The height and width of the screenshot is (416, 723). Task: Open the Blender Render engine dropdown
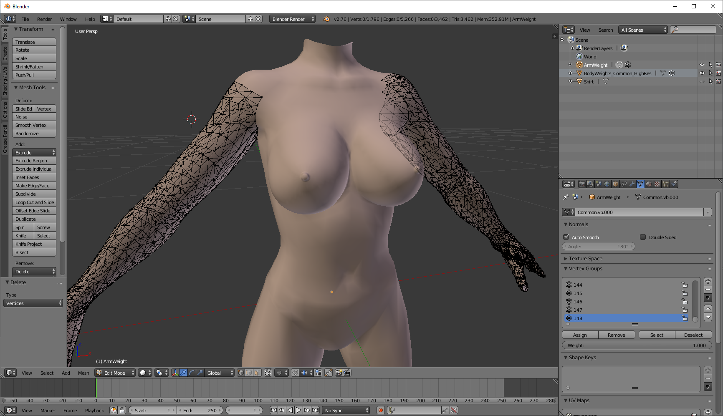tap(292, 19)
